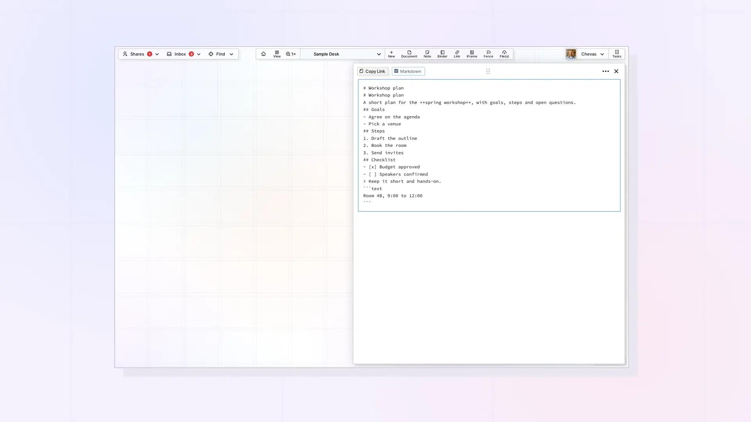Click the 'A short plan for the' paragraph line

469,102
